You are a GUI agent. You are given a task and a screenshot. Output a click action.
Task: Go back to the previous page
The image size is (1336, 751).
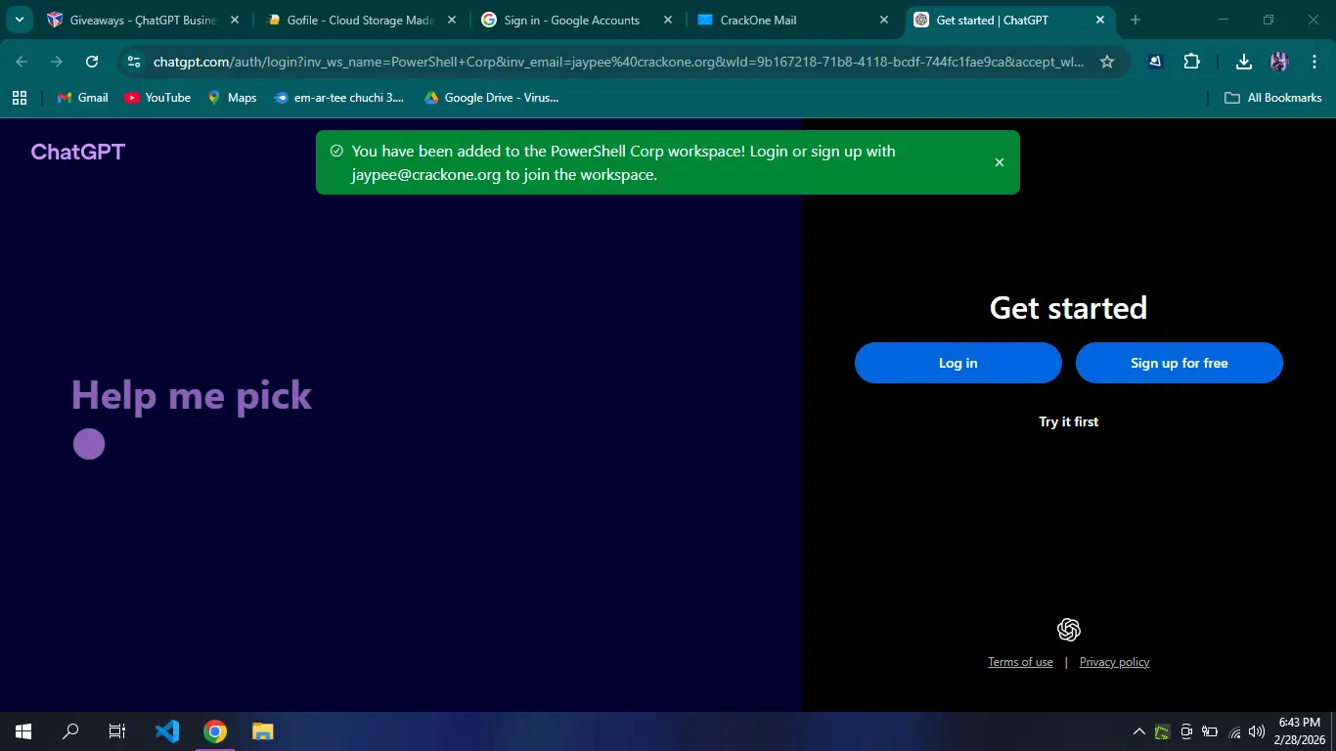(x=22, y=62)
